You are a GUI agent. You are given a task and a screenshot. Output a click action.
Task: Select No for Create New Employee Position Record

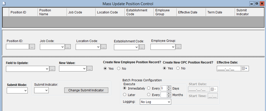(119, 69)
